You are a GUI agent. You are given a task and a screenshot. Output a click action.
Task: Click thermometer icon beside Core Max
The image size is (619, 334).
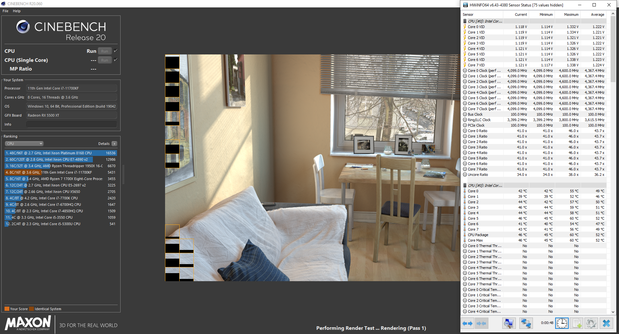click(465, 240)
